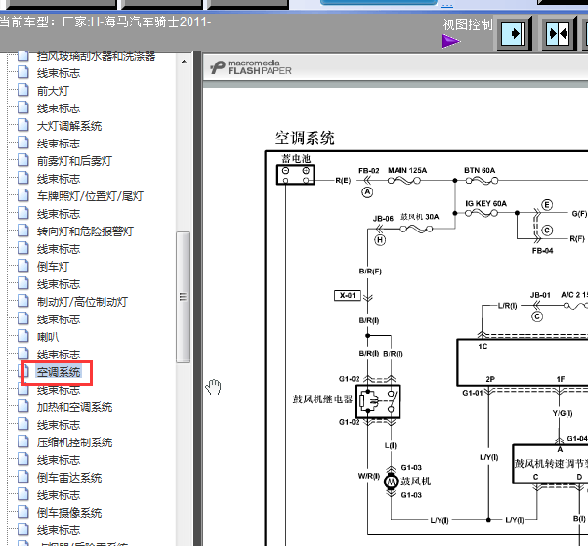Click the IG KEY 60A fuse label
This screenshot has height=546, width=588.
pos(486,203)
